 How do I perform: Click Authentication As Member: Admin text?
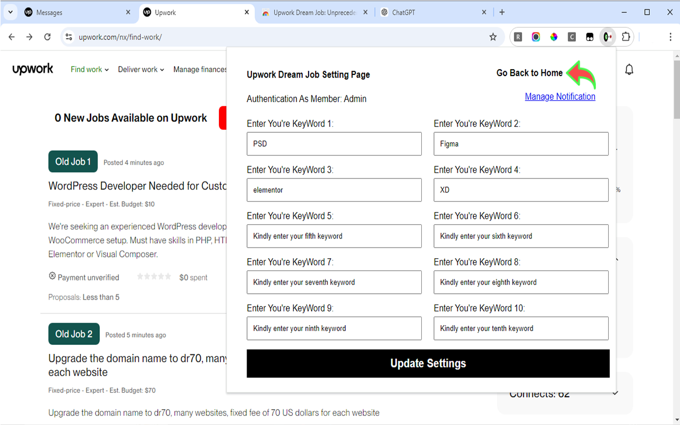[x=307, y=99]
